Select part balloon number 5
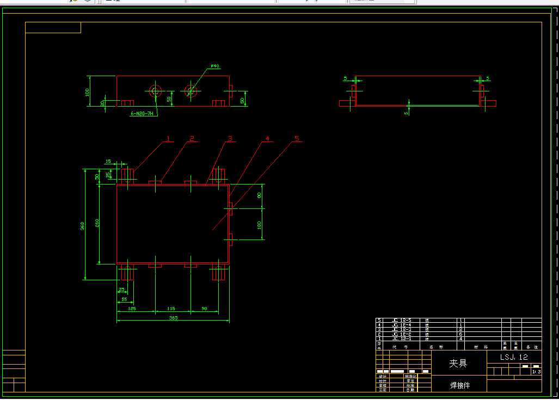 coord(297,139)
